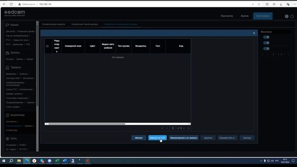Open the Аналитика sidebar section heading
This screenshot has height=167, width=297.
tap(18, 115)
